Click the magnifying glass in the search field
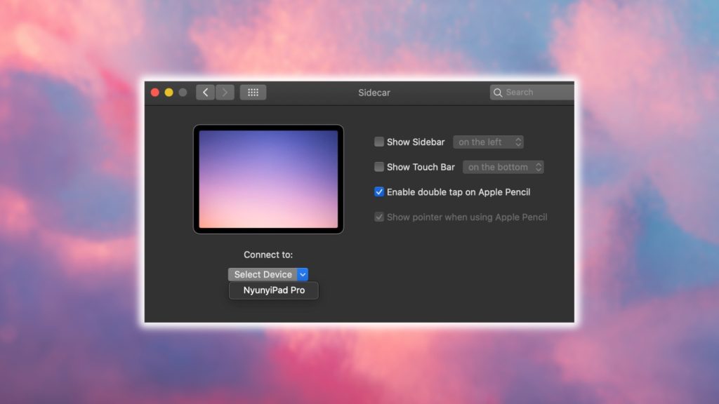This screenshot has height=404, width=719. (x=499, y=92)
